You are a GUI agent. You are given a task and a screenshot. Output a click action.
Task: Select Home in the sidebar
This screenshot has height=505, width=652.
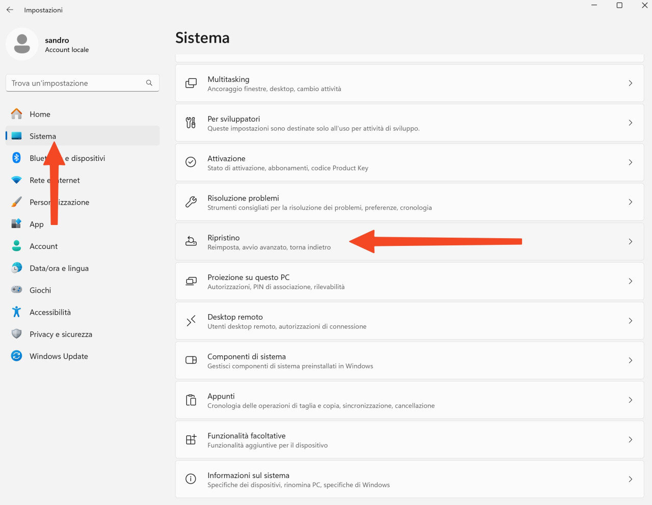point(83,114)
